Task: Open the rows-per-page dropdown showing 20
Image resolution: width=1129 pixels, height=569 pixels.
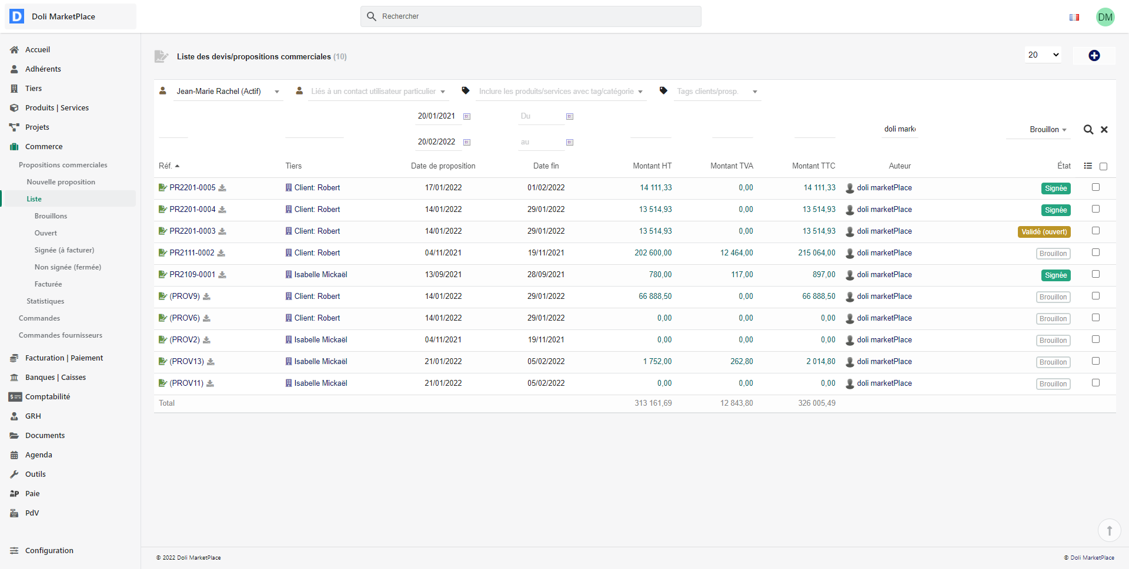Action: pos(1043,55)
